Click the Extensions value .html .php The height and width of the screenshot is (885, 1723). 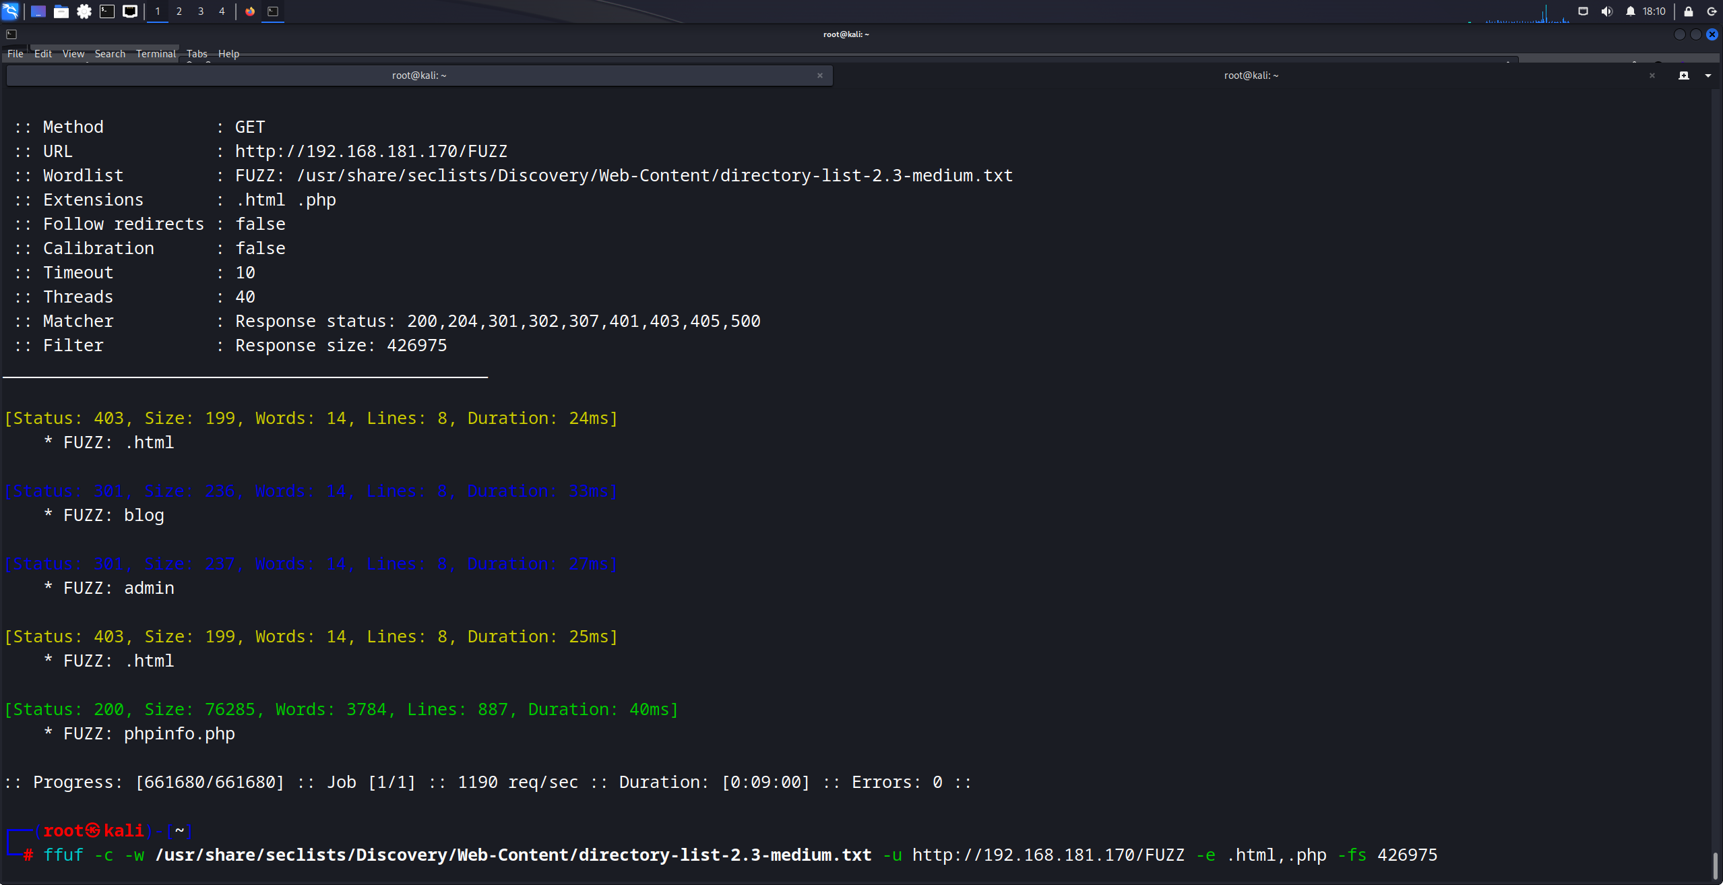[x=286, y=200]
